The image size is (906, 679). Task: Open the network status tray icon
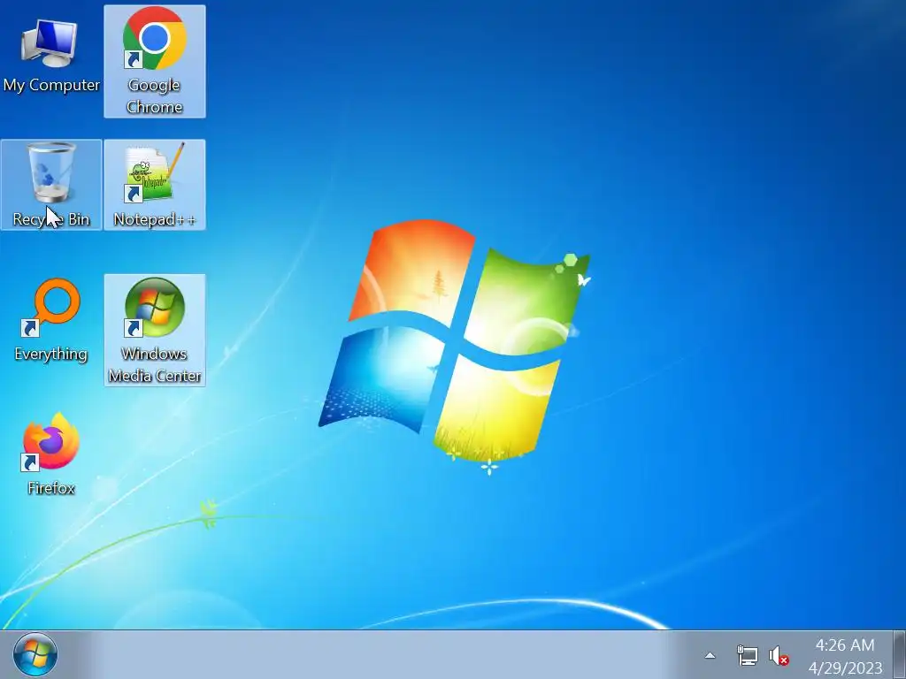tap(747, 655)
